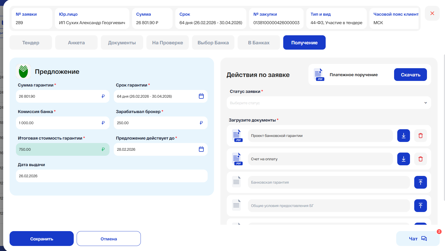Click PDF icon of Проект банковской гарантии

click(x=237, y=136)
